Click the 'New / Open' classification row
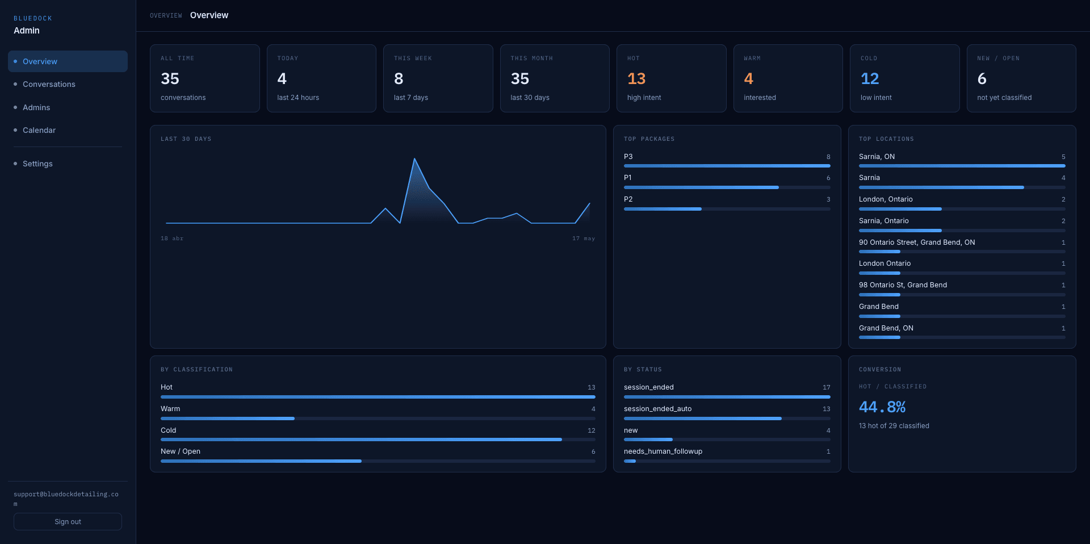Viewport: 1090px width, 544px height. click(378, 456)
